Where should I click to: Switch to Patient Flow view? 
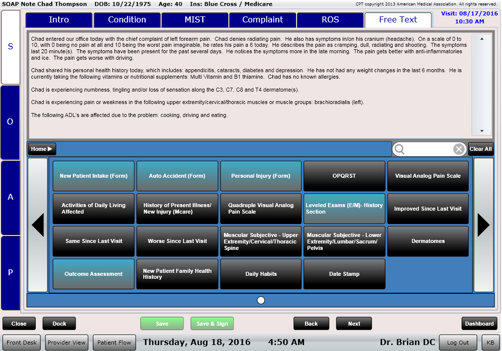[114, 343]
